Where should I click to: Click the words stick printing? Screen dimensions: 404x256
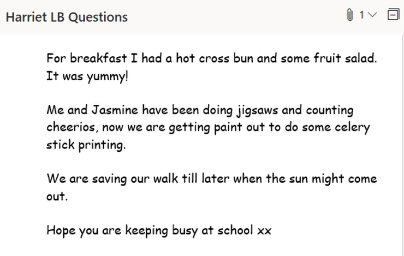click(86, 145)
